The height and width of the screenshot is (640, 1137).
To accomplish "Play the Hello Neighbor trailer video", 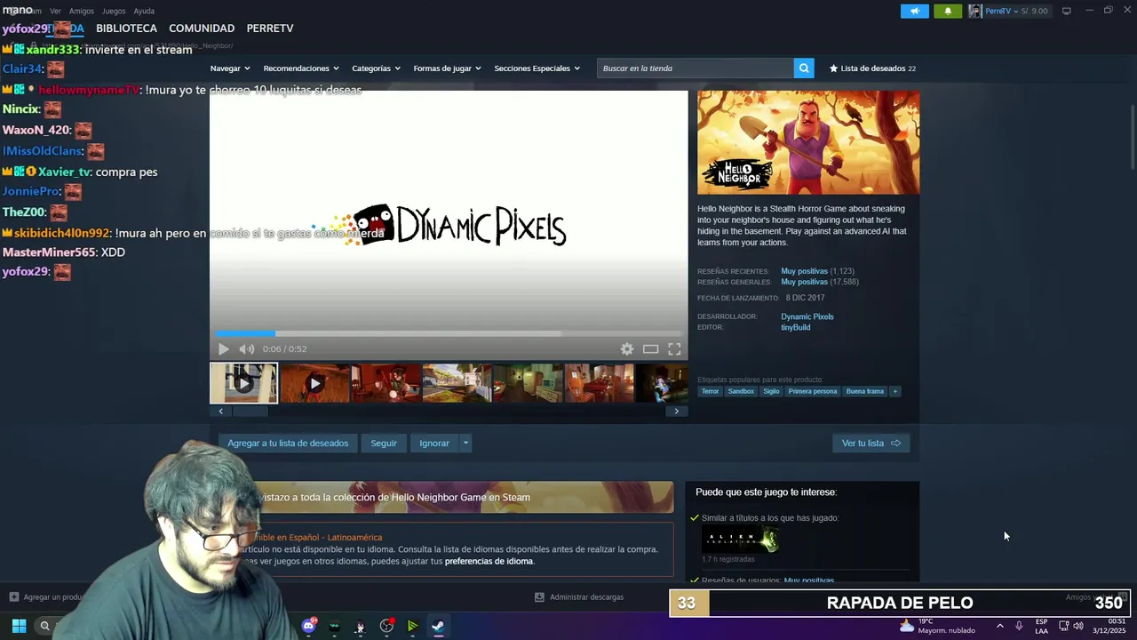I will tap(224, 349).
